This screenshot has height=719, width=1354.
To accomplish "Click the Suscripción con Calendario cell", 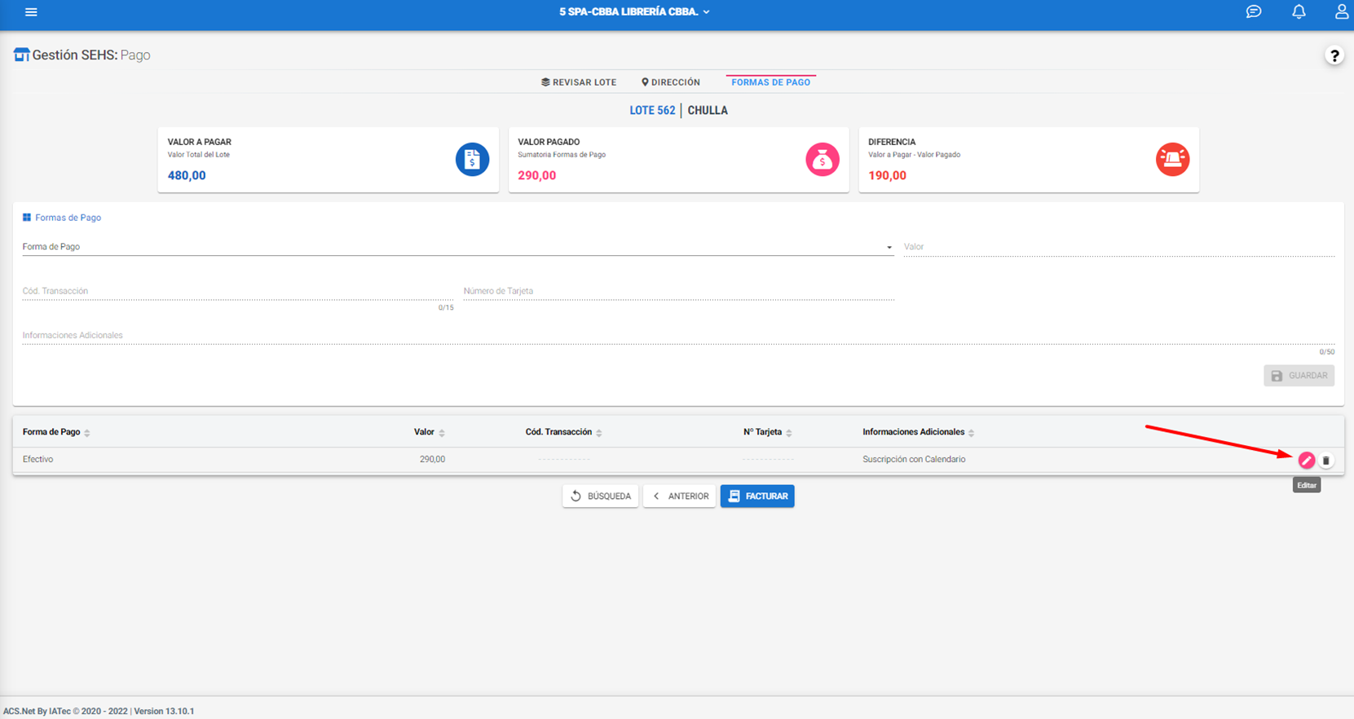I will 914,459.
